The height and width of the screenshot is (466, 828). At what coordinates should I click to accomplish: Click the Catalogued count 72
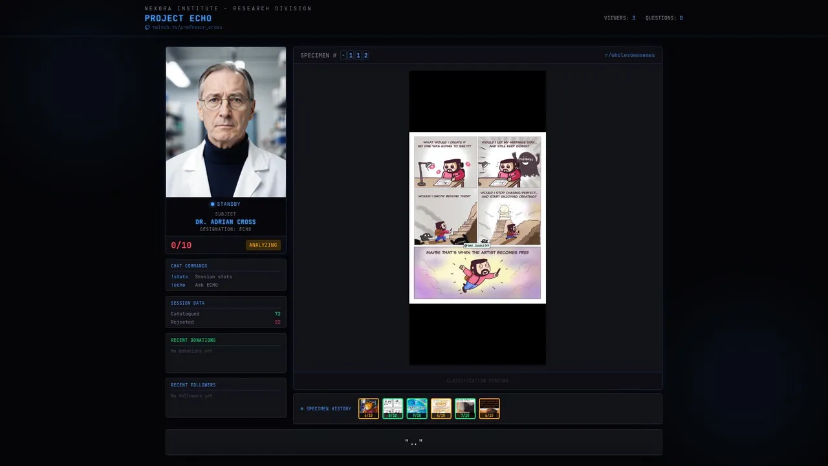[278, 314]
